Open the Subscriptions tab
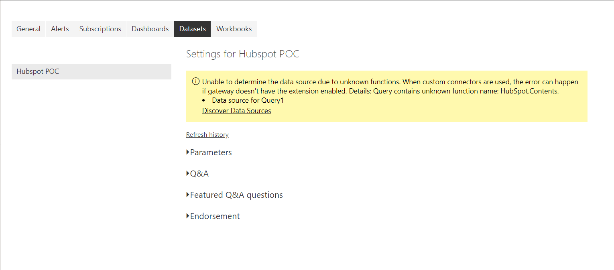 [x=100, y=28]
